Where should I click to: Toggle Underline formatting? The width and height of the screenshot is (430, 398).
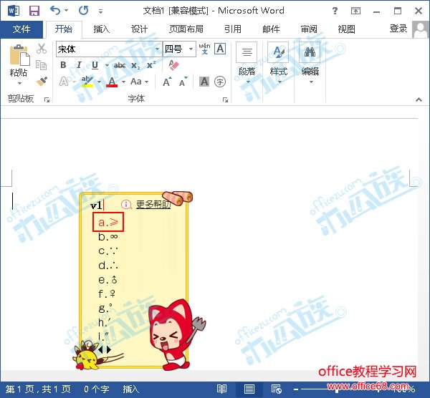[x=95, y=65]
